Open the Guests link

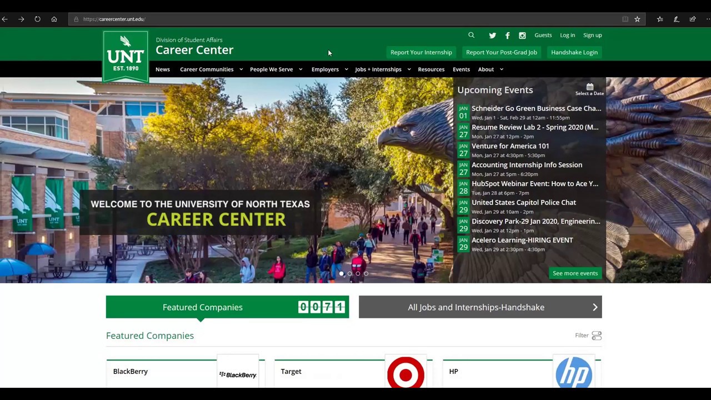543,35
